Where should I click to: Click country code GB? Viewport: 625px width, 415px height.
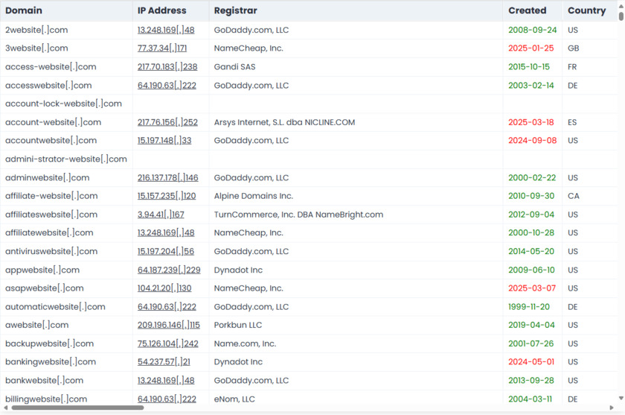point(573,48)
